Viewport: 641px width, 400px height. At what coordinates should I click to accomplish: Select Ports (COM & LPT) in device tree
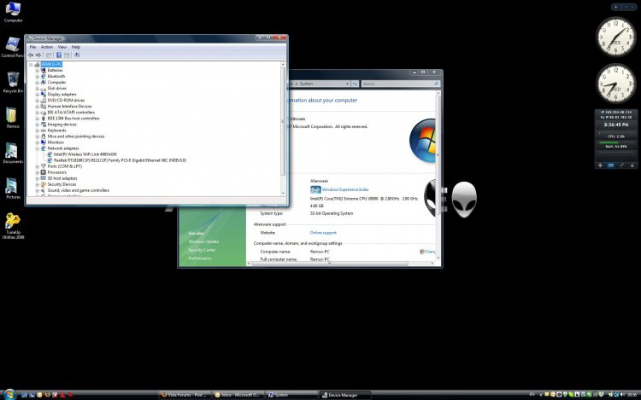point(65,166)
